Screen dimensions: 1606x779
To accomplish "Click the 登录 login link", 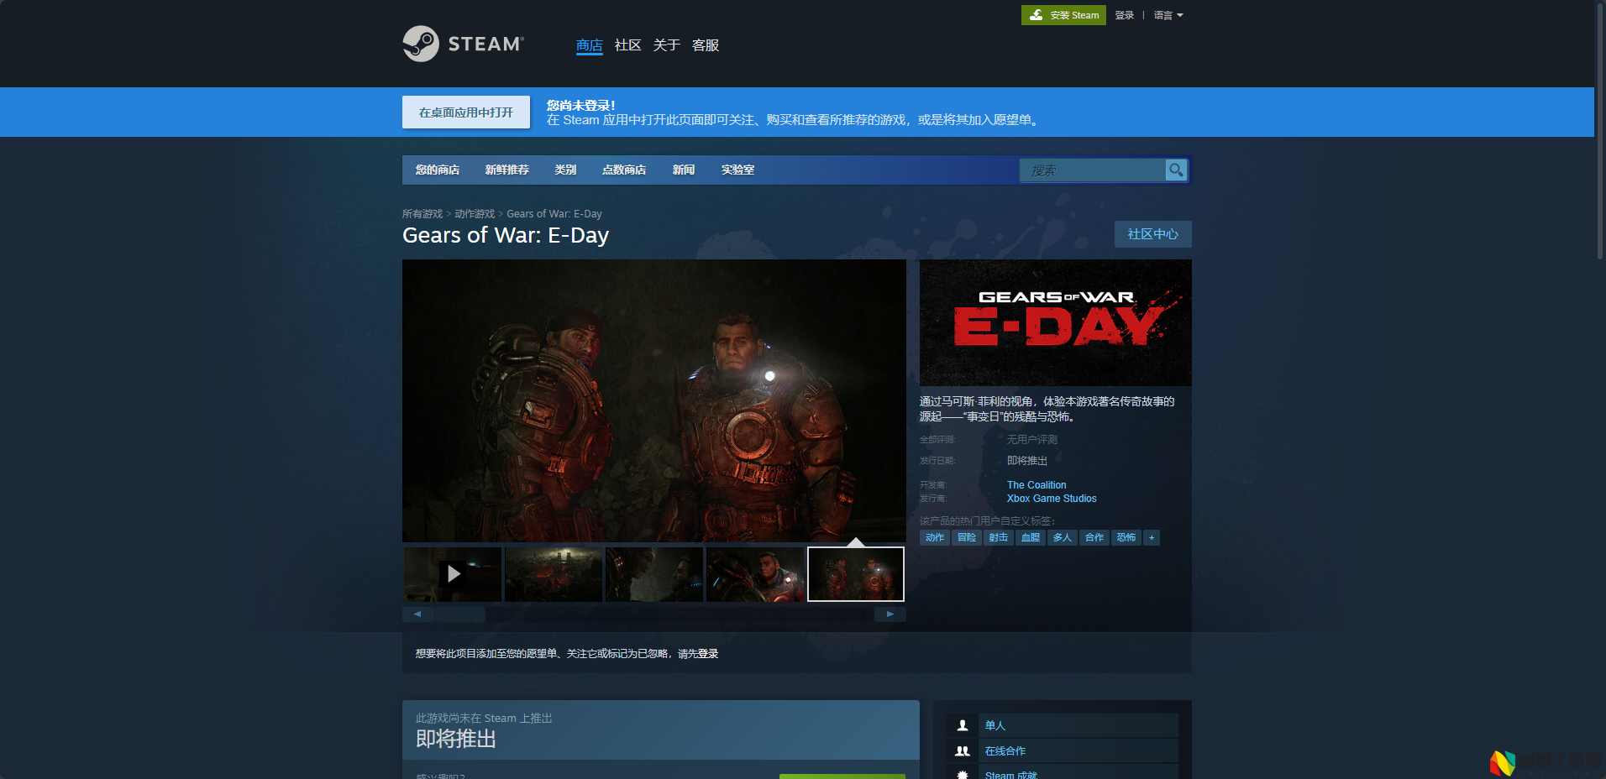I will click(1125, 15).
